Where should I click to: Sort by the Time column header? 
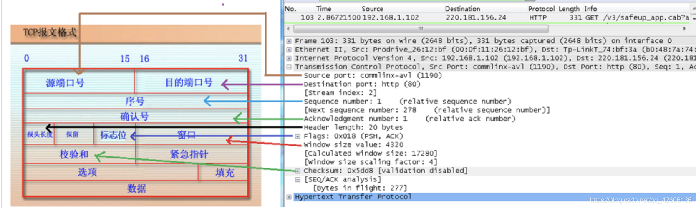pyautogui.click(x=323, y=9)
